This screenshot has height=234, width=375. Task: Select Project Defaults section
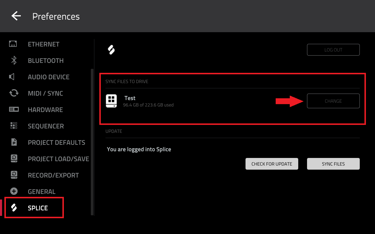(x=57, y=142)
